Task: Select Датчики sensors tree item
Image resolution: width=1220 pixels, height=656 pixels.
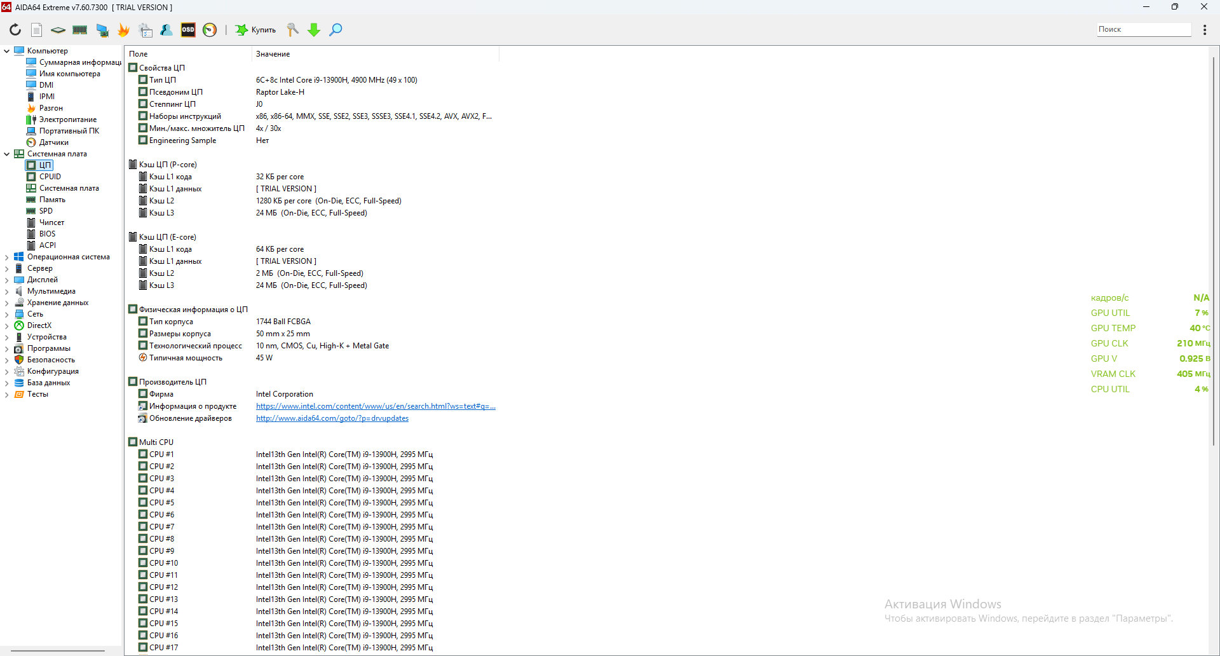Action: tap(53, 142)
